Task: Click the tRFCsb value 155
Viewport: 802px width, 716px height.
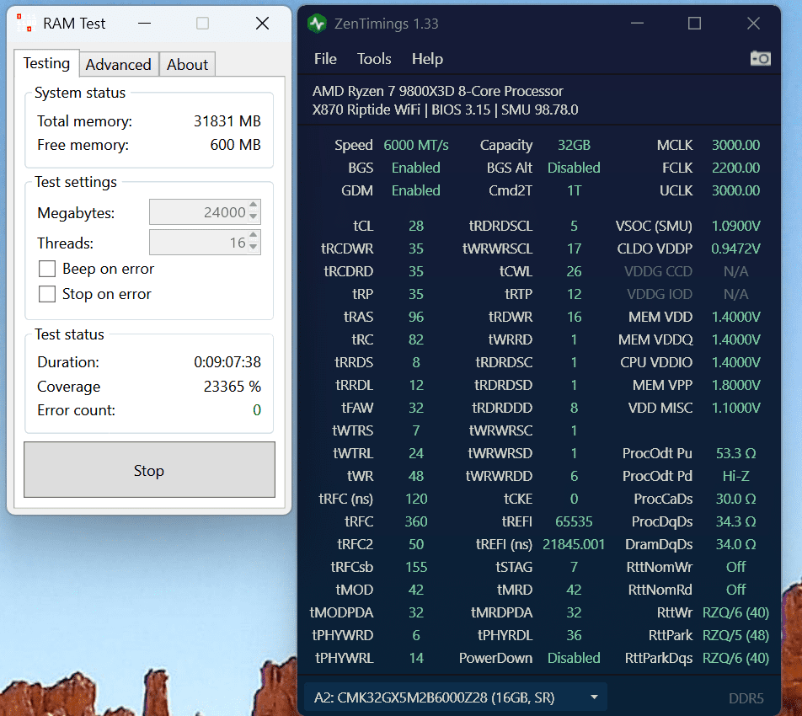Action: (x=416, y=567)
